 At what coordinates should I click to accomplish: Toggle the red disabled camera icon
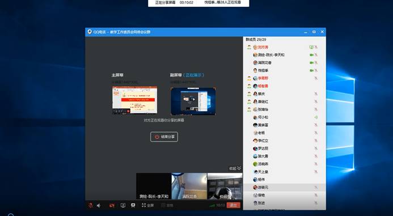(112, 205)
